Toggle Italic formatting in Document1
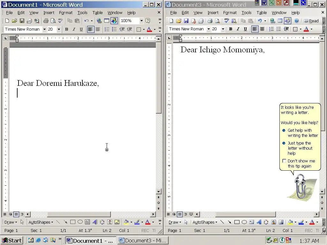327x245 pixels. [74, 29]
